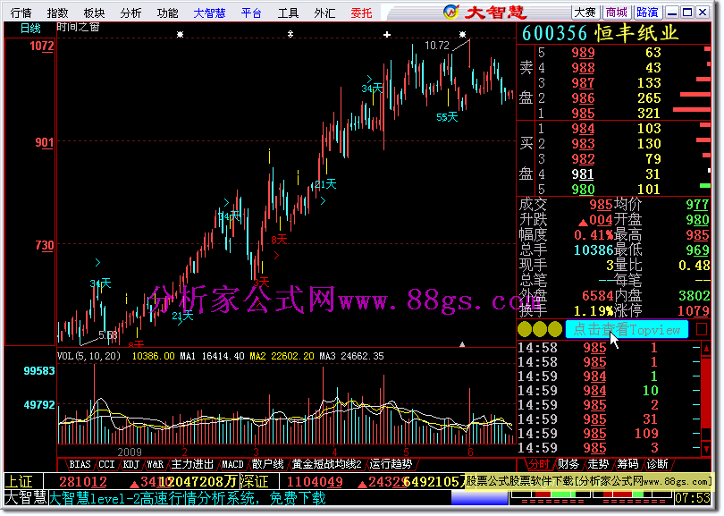Image resolution: width=724 pixels, height=516 pixels.
Task: Click the 14:59 tick row with volume 109
Action: [x=608, y=434]
